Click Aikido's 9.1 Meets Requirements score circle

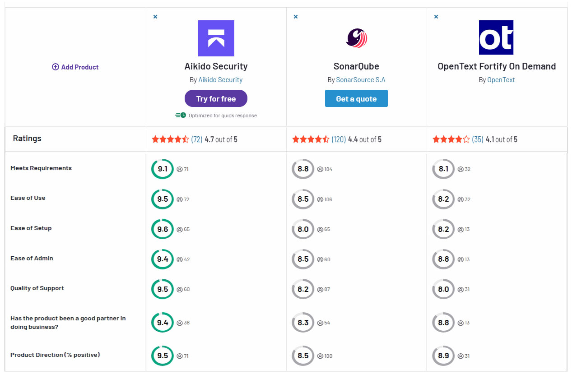[163, 169]
